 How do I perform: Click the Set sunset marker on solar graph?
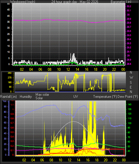107,149
